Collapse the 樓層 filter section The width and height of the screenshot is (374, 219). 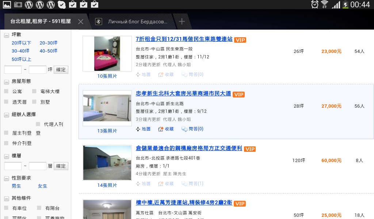7,156
